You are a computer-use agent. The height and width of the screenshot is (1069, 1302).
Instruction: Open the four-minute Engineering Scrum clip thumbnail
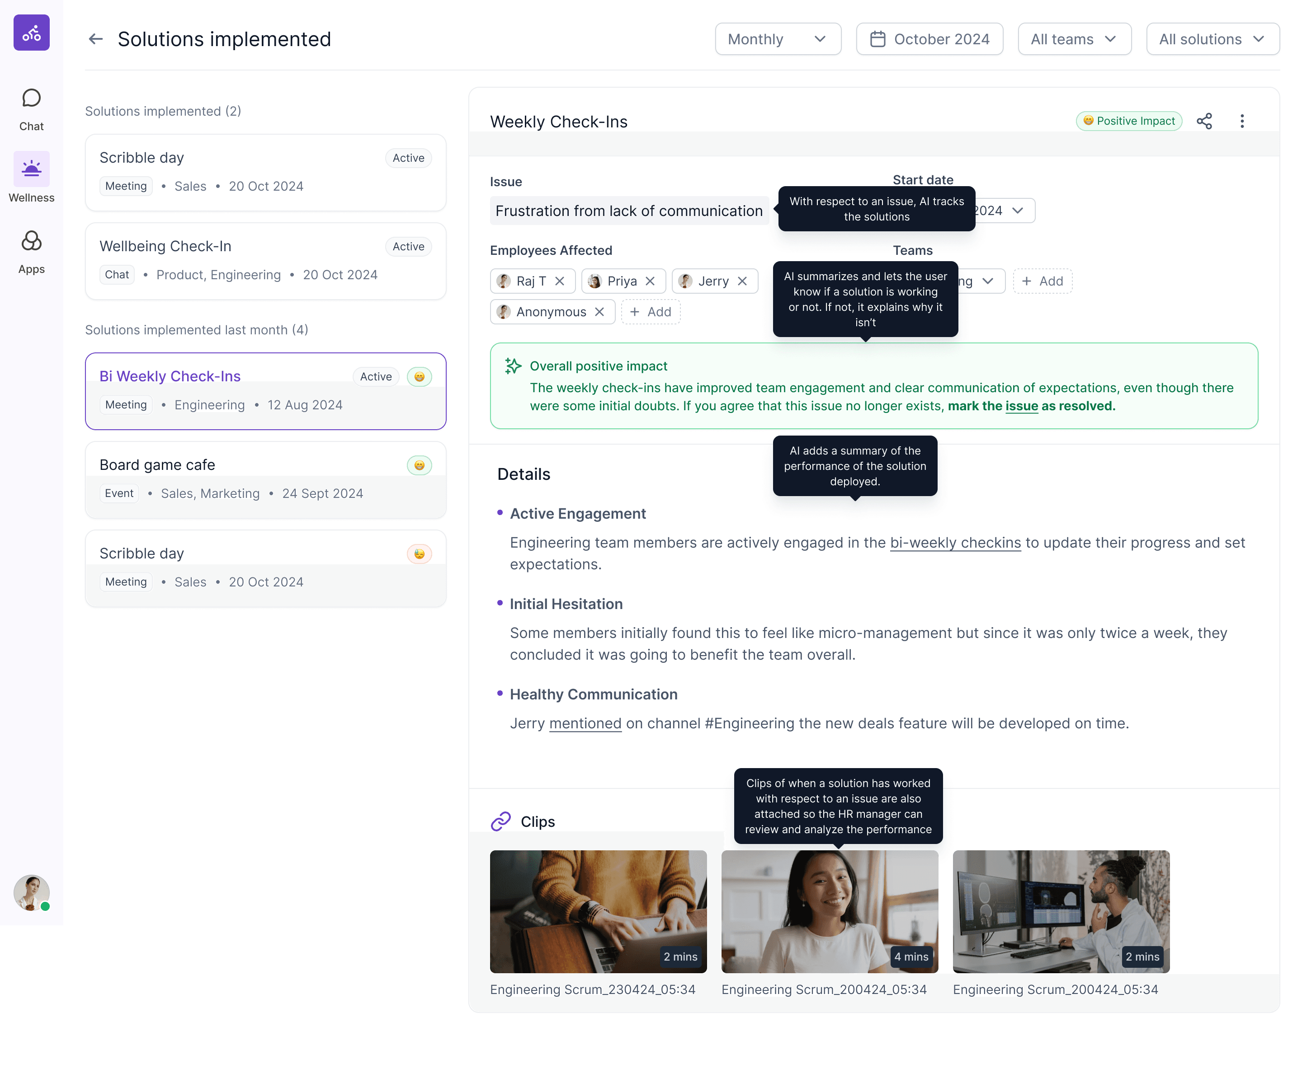click(x=830, y=911)
